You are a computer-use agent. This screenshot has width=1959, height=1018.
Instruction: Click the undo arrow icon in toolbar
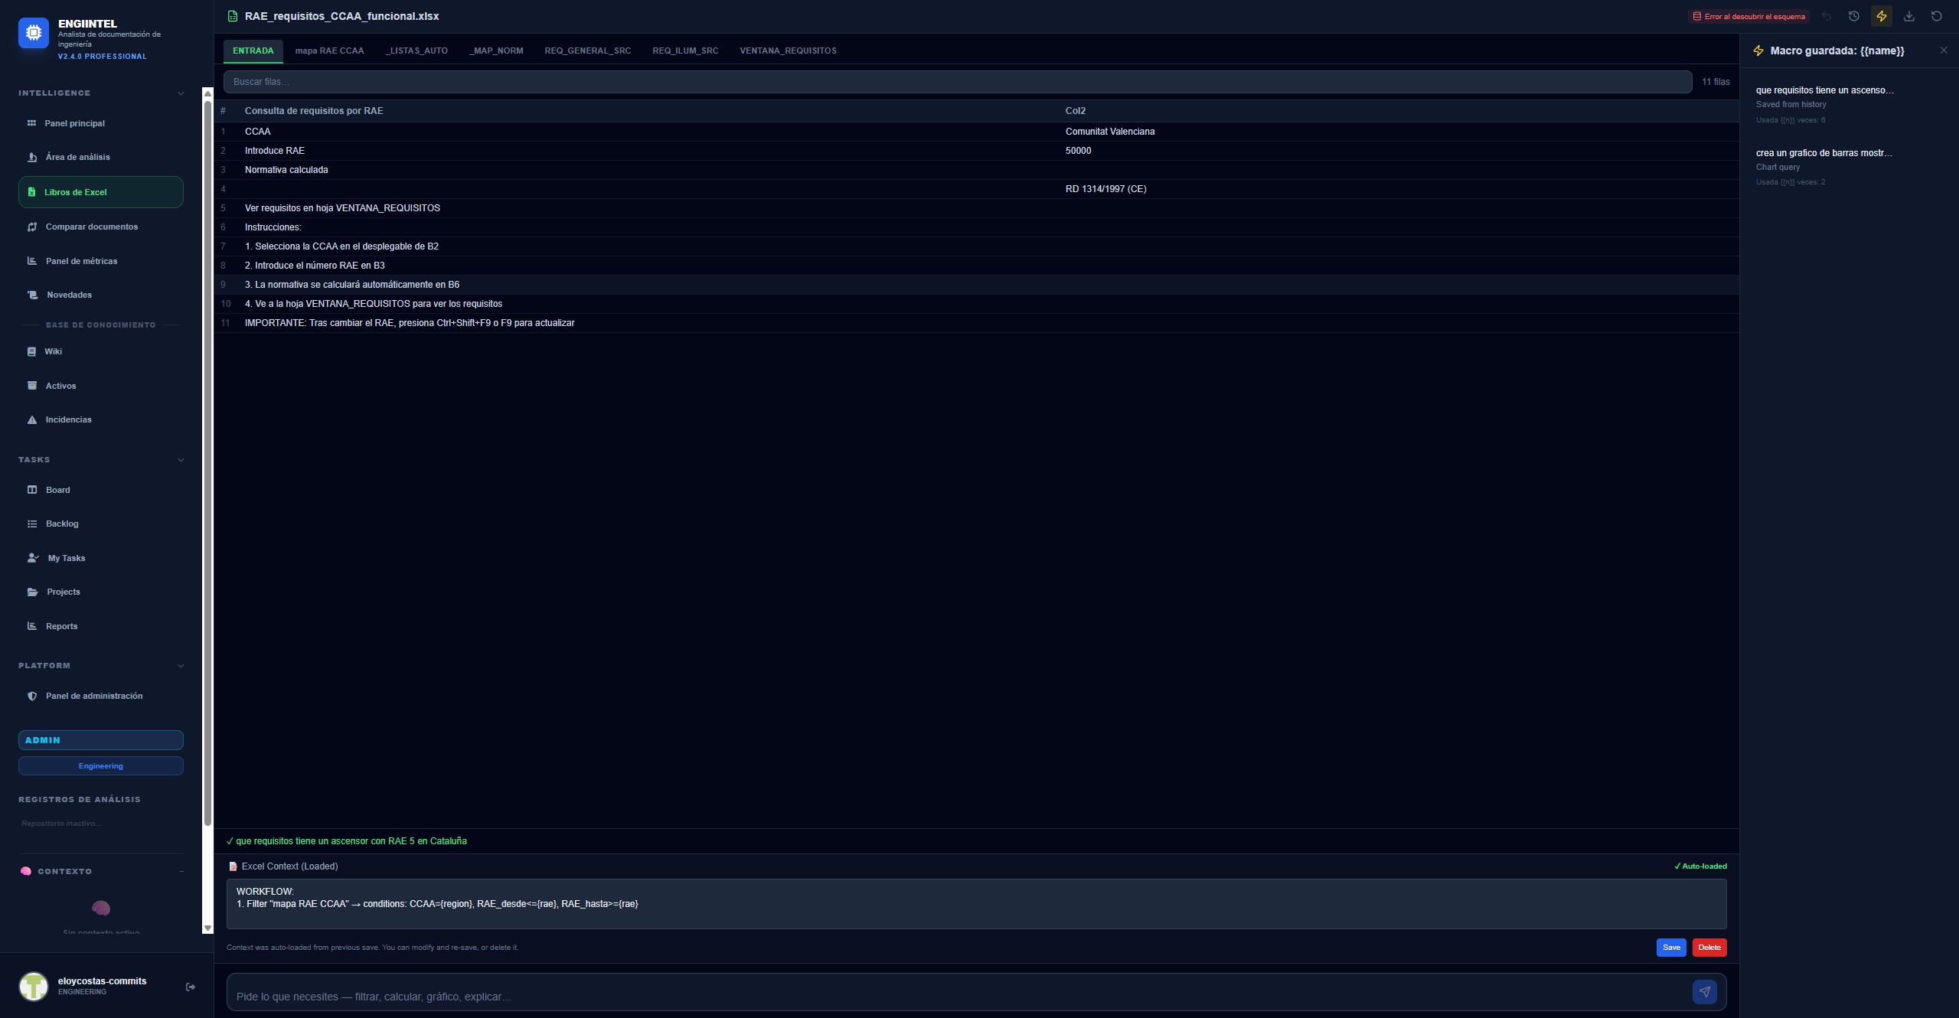click(1827, 16)
